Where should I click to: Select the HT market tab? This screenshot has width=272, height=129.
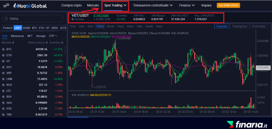pyautogui.click(x=48, y=28)
